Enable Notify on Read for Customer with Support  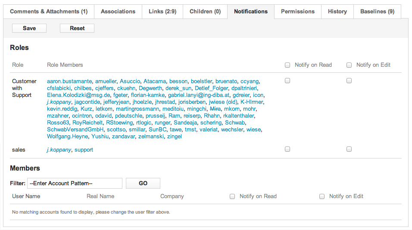287,81
